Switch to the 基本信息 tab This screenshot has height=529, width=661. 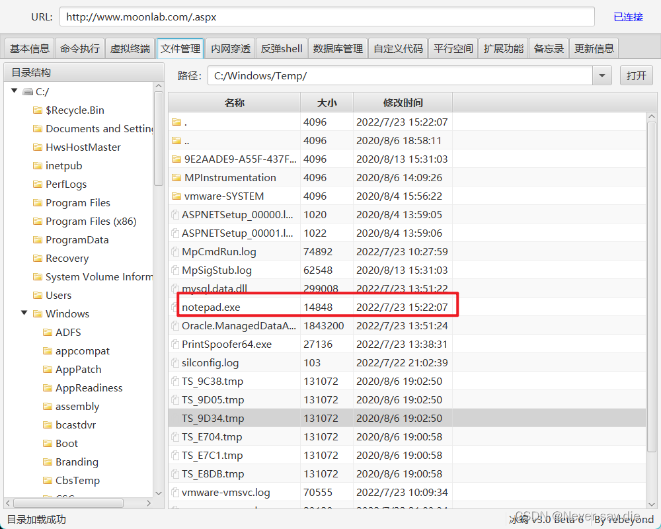[x=30, y=48]
